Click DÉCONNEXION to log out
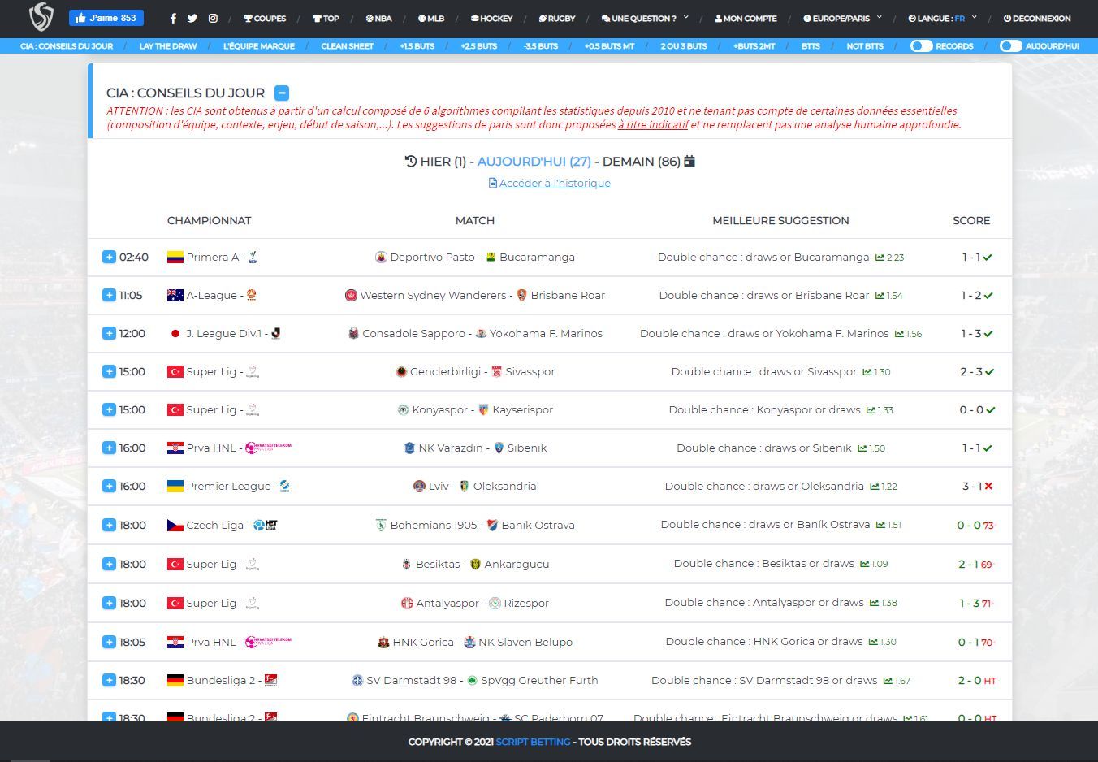This screenshot has width=1098, height=762. coord(1037,18)
